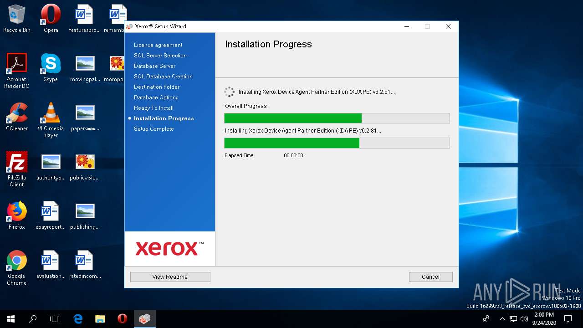The image size is (583, 328).
Task: Click the Xerox installer taskbar button
Action: [x=145, y=319]
